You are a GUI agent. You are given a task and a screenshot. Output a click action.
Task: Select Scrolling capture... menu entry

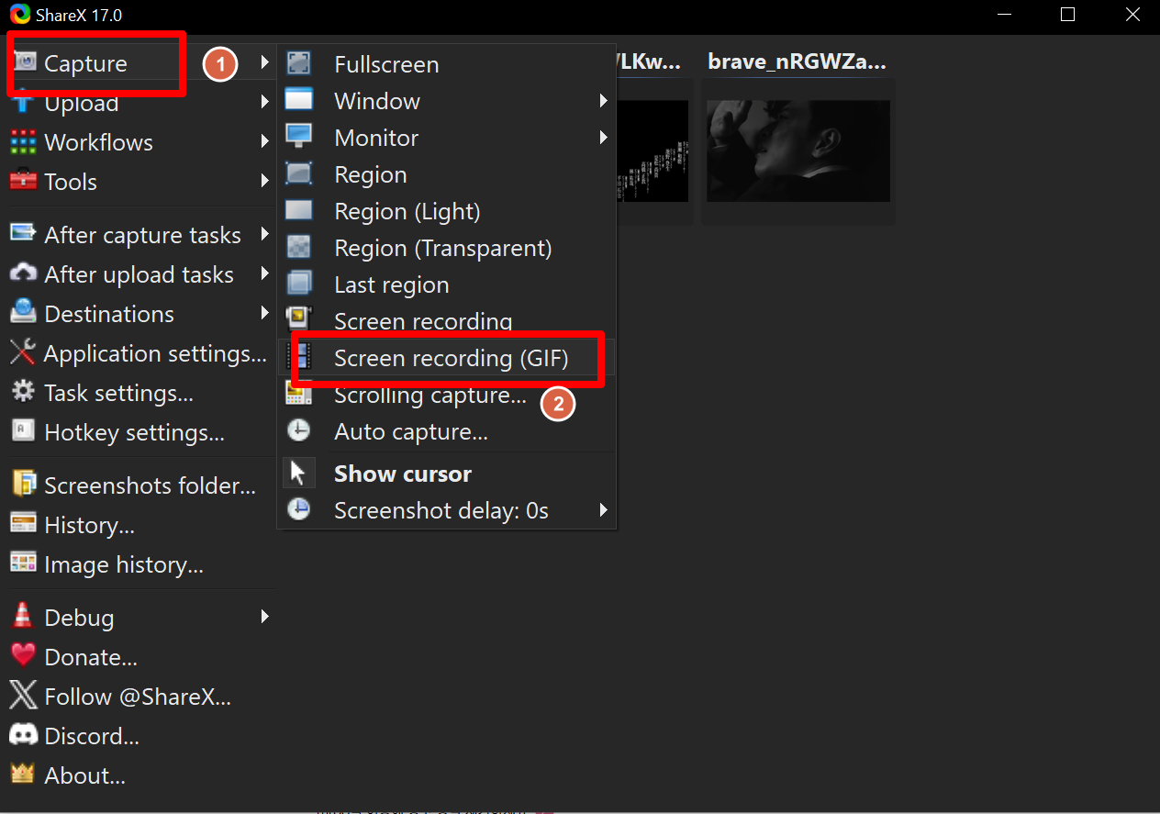coord(447,395)
